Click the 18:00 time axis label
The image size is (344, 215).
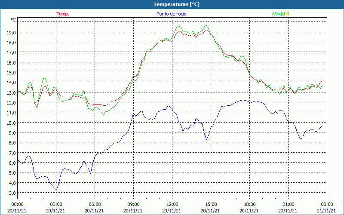(249, 205)
